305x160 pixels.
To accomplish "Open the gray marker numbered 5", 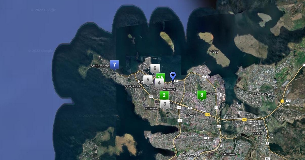I will (x=148, y=79).
